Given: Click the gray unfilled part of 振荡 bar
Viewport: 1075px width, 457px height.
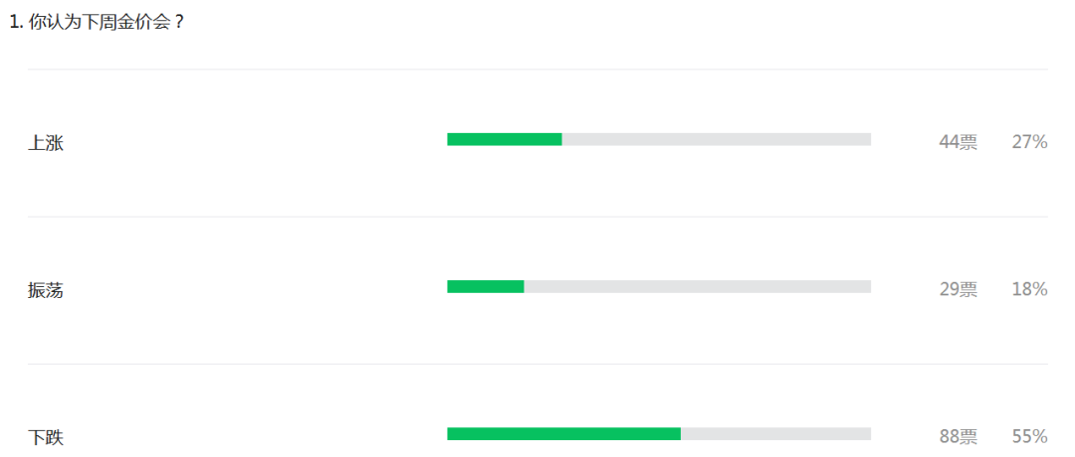Looking at the screenshot, I should click(x=698, y=287).
